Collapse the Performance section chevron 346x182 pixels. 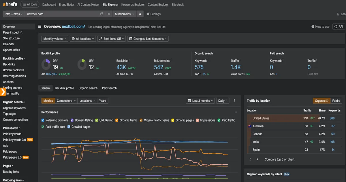point(236,112)
